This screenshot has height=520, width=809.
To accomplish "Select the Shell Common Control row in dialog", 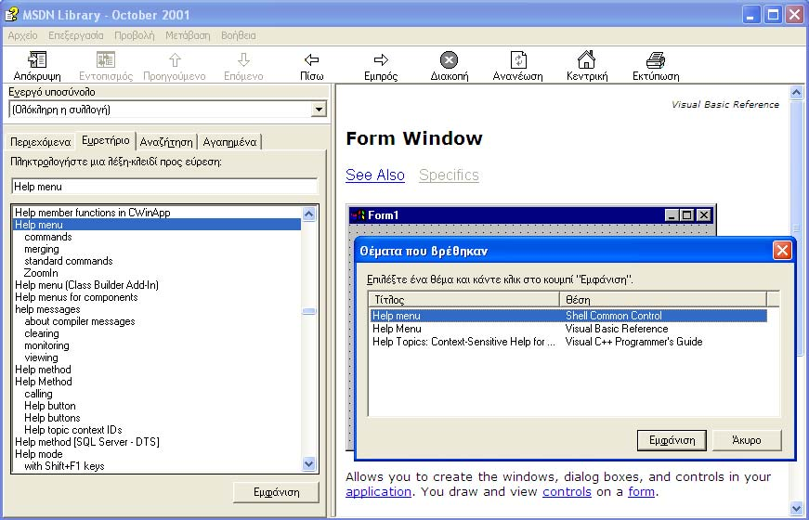I will click(x=568, y=315).
